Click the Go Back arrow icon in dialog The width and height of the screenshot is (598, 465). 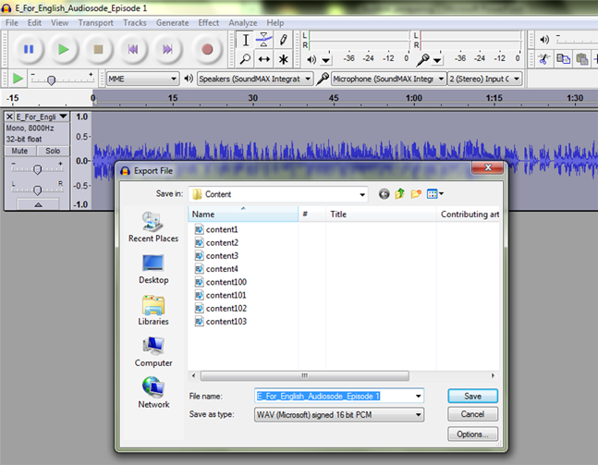384,194
